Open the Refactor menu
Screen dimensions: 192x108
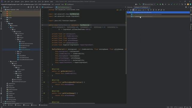[27, 1]
